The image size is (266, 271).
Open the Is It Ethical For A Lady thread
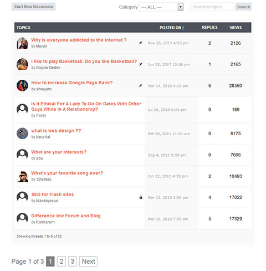coord(86,106)
